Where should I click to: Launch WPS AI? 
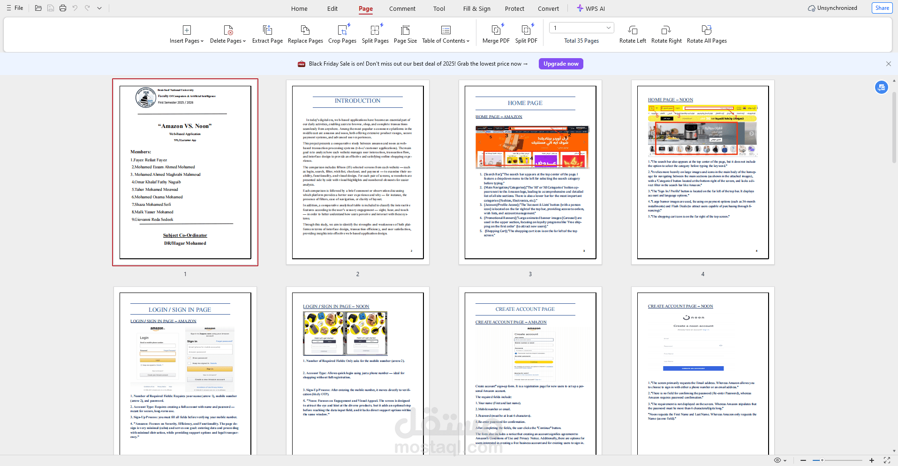point(591,8)
